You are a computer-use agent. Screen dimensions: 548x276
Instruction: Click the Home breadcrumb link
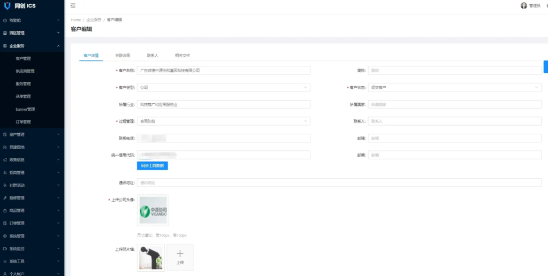[x=75, y=20]
